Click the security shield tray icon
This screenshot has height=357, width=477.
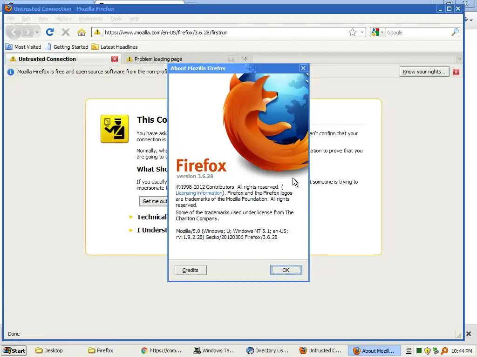pyautogui.click(x=428, y=351)
